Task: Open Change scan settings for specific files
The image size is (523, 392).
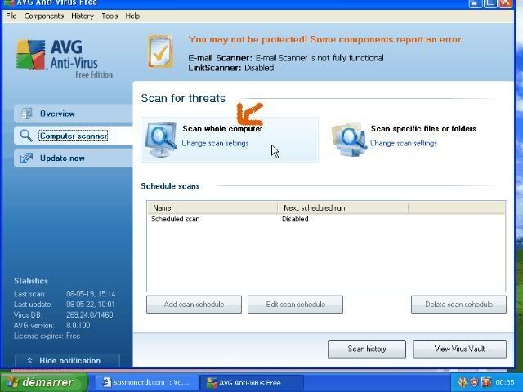Action: [404, 144]
